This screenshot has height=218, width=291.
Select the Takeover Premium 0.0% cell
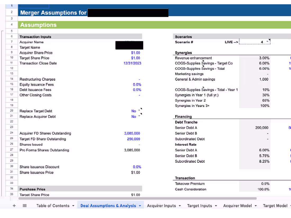pos(255,183)
